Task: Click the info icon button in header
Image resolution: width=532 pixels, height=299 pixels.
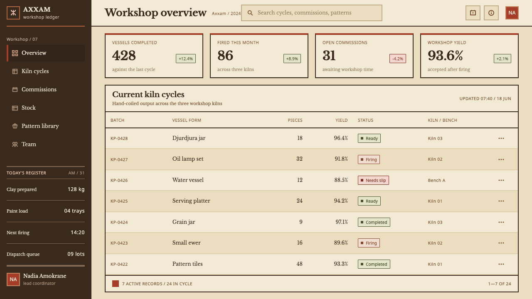Action: [x=491, y=13]
